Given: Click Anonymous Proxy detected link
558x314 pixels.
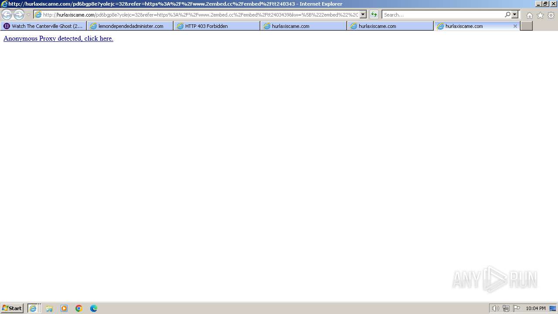Looking at the screenshot, I should 58,38.
